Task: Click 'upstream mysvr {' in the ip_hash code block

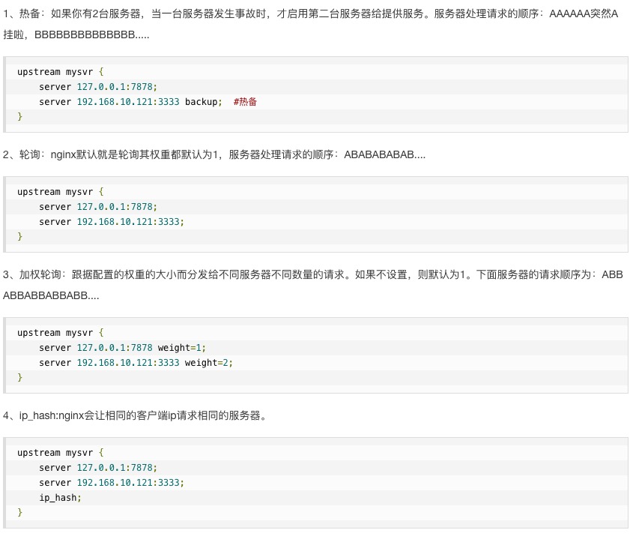Action: coord(60,453)
